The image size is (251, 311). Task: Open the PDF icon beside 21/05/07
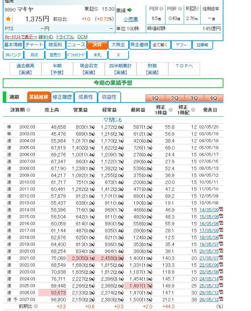[x=221, y=257]
